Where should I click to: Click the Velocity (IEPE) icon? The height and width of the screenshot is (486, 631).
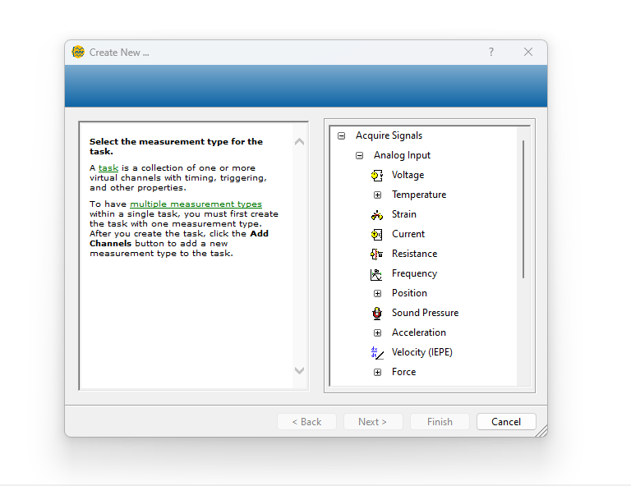tap(376, 353)
